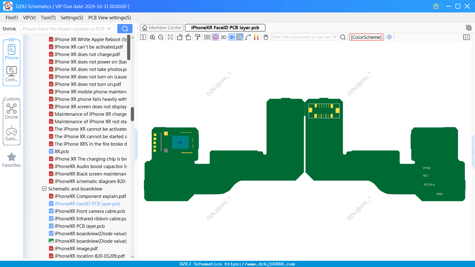This screenshot has width=475, height=267.
Task: Switch to 3D view
Action: tap(223, 37)
